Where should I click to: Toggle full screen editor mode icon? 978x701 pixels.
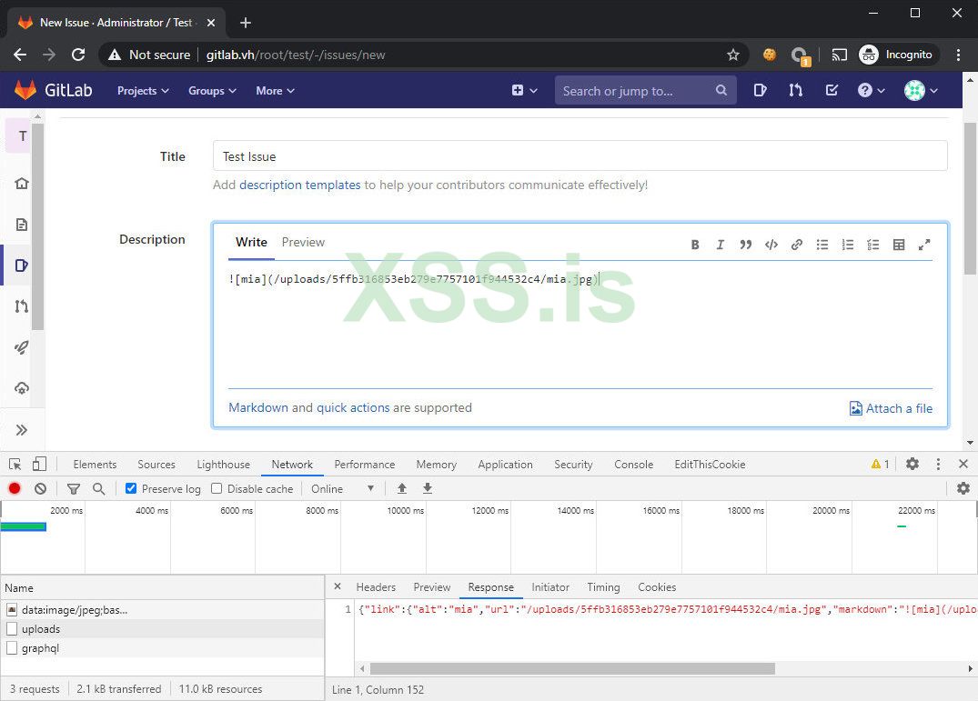coord(924,245)
